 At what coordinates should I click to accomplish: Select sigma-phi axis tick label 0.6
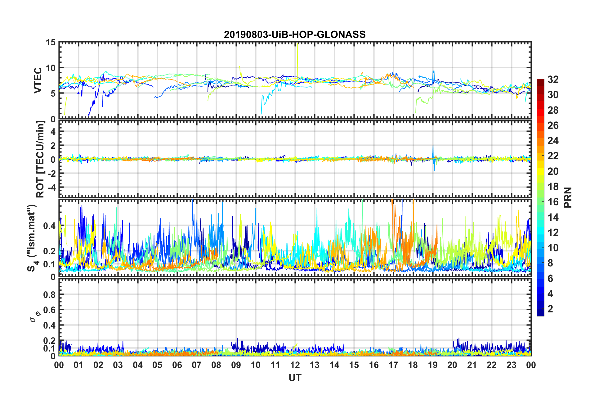tap(50, 310)
